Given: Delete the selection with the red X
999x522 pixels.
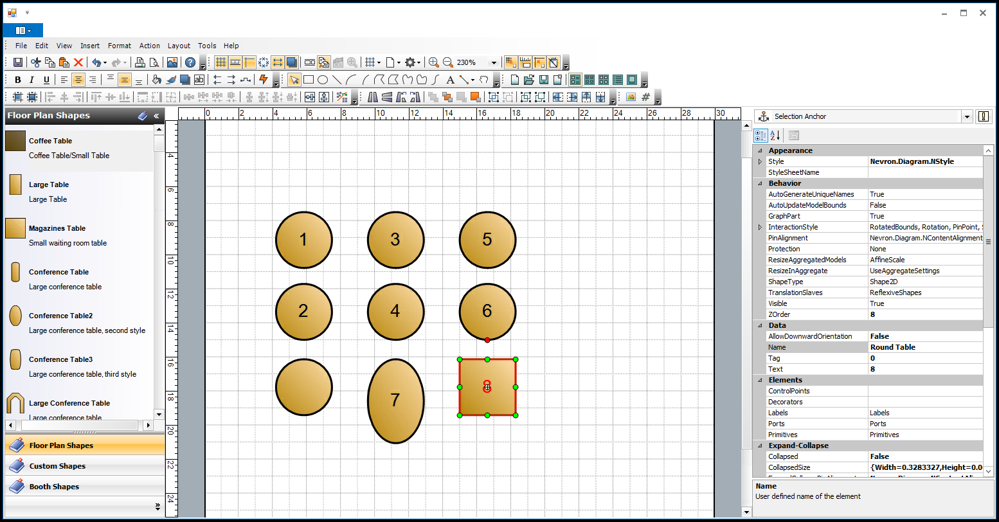Looking at the screenshot, I should pyautogui.click(x=78, y=62).
